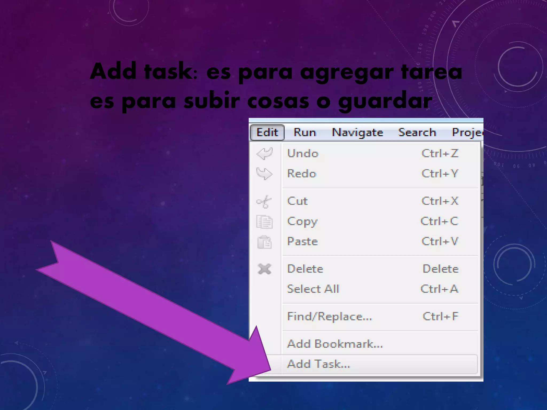Viewport: 547px width, 410px height.
Task: Select the Cut menu entry
Action: coord(380,201)
